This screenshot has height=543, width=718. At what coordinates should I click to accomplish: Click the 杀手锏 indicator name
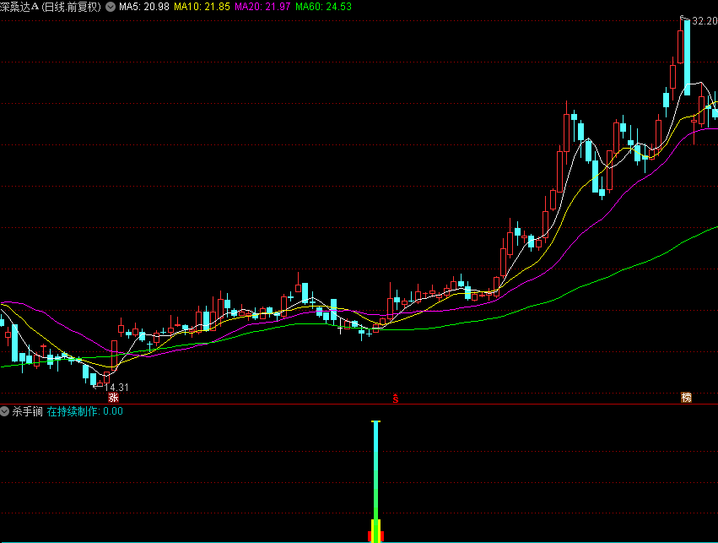28,411
